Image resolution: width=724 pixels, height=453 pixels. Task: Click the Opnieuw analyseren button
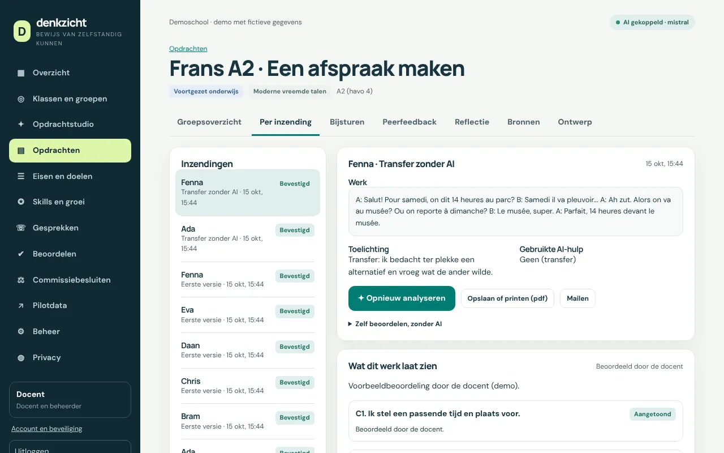402,298
